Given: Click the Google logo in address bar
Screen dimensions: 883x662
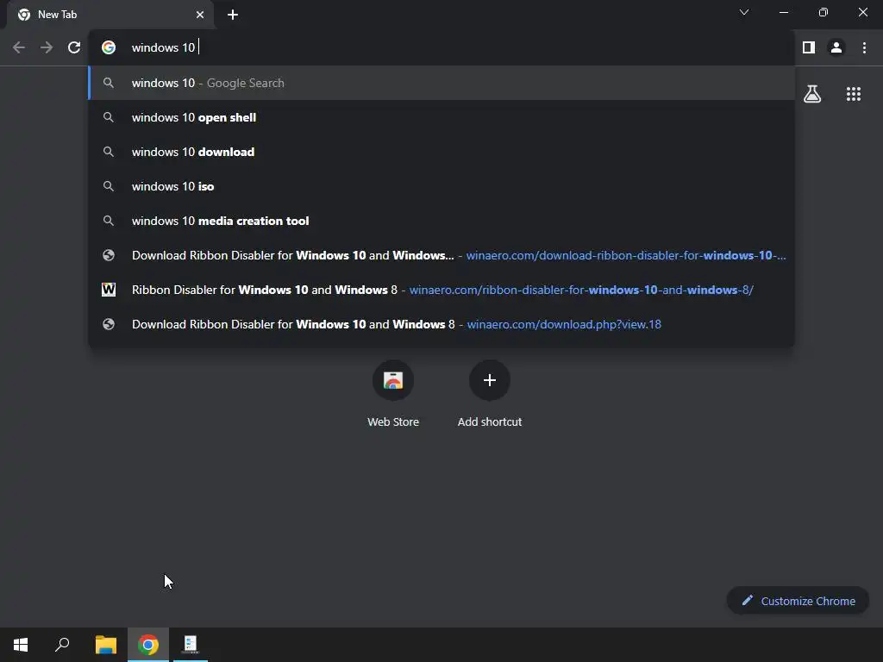Looking at the screenshot, I should 109,47.
